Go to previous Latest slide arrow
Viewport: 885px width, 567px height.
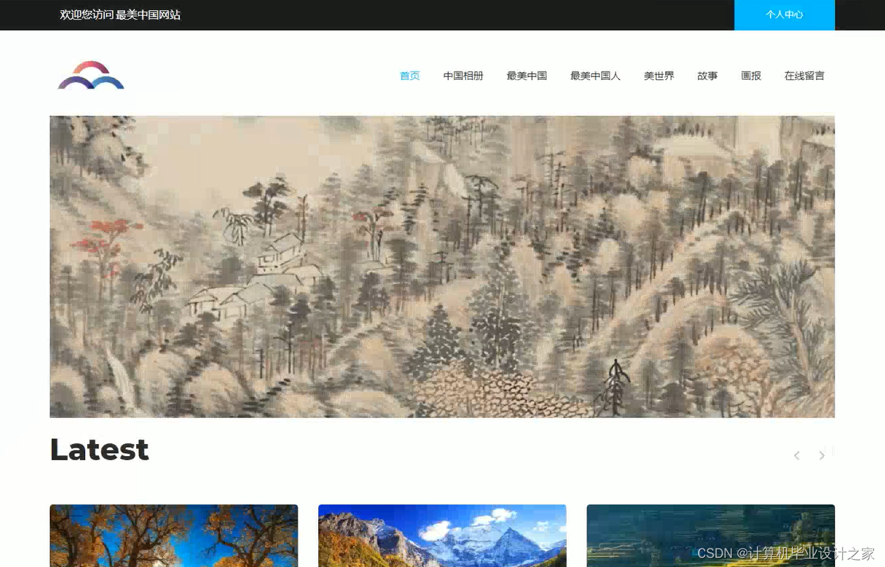click(x=796, y=455)
